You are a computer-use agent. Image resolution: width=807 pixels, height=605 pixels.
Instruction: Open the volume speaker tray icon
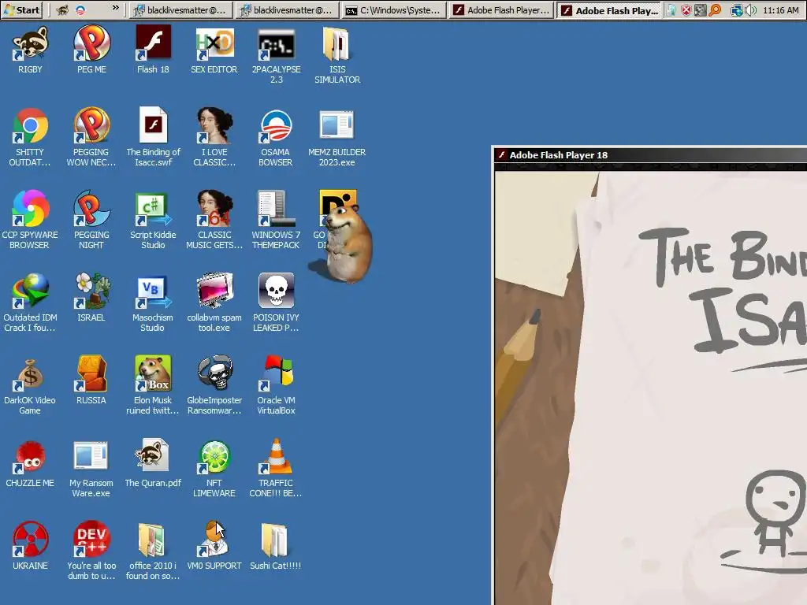[x=751, y=10]
